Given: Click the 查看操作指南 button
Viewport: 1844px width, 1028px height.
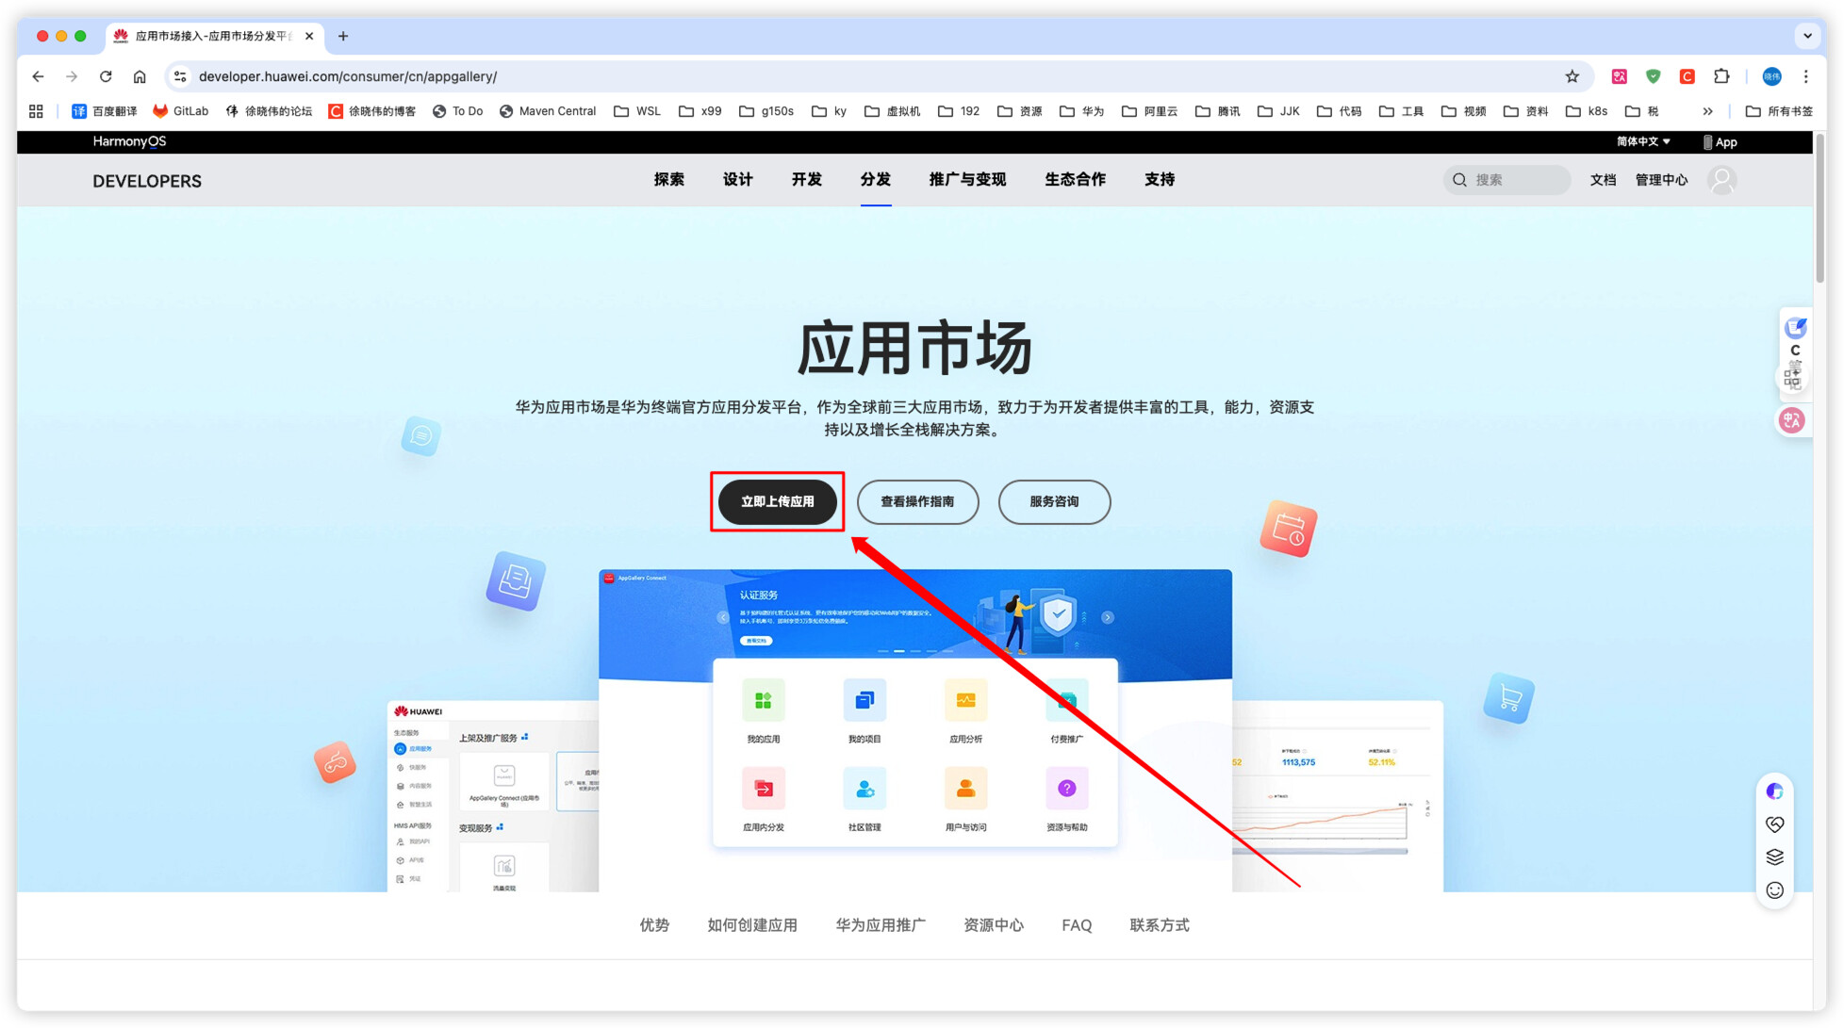Looking at the screenshot, I should (x=917, y=501).
